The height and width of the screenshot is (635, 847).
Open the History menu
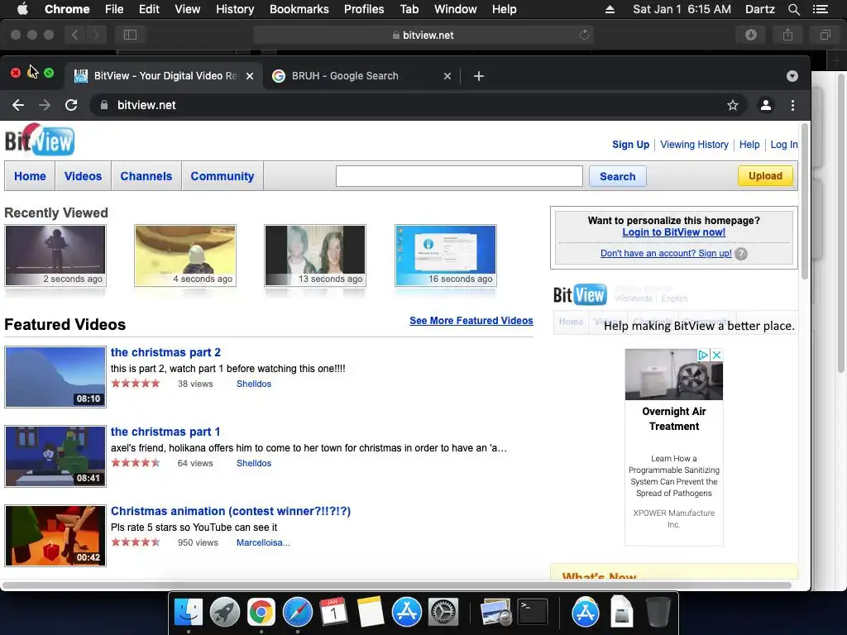coord(235,9)
